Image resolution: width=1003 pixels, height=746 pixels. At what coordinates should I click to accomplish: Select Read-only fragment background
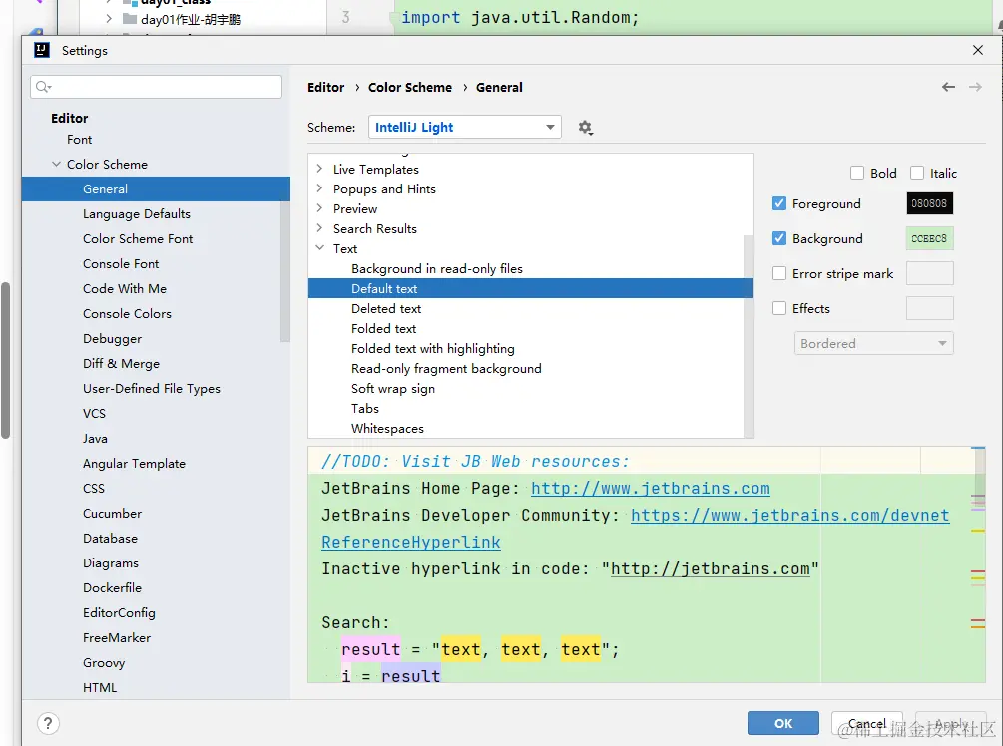point(446,368)
